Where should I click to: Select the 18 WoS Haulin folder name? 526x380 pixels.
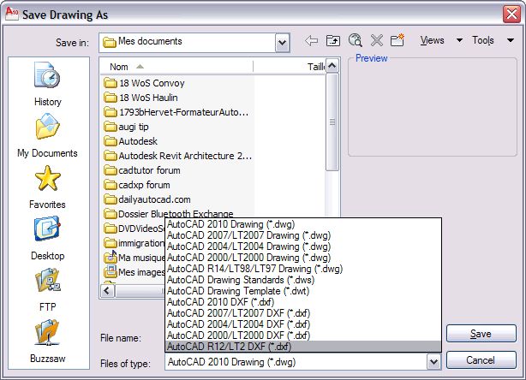(148, 98)
